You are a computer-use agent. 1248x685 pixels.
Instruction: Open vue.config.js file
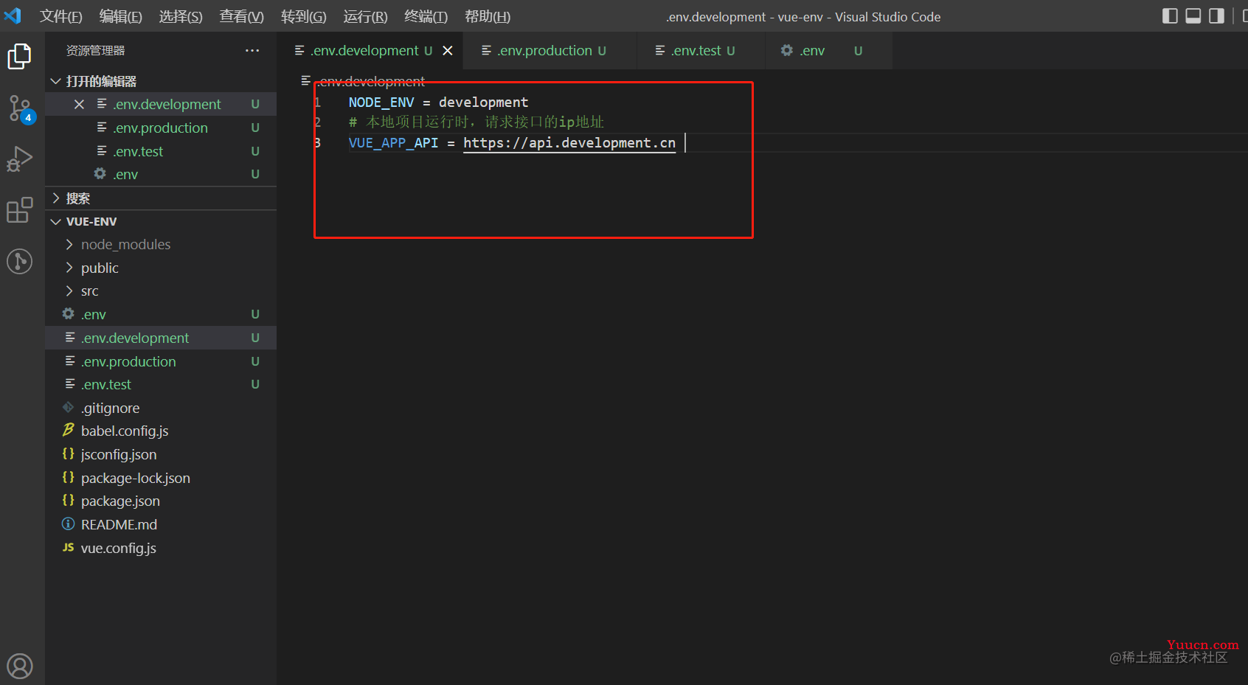tap(161, 548)
